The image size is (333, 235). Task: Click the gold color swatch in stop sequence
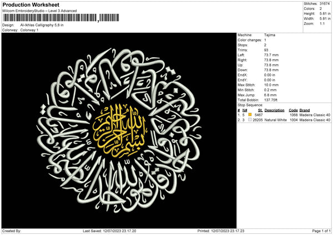pos(250,115)
